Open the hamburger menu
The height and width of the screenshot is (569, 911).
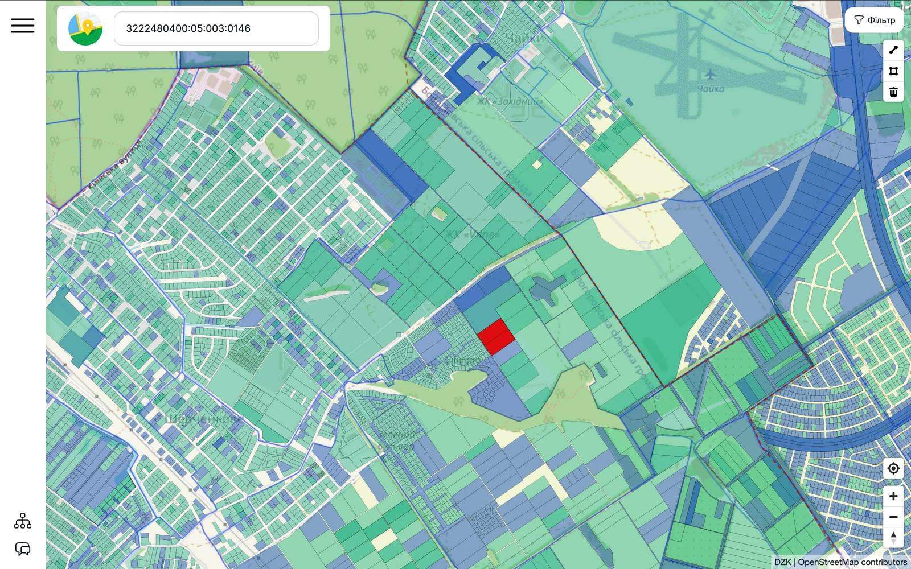(x=23, y=26)
